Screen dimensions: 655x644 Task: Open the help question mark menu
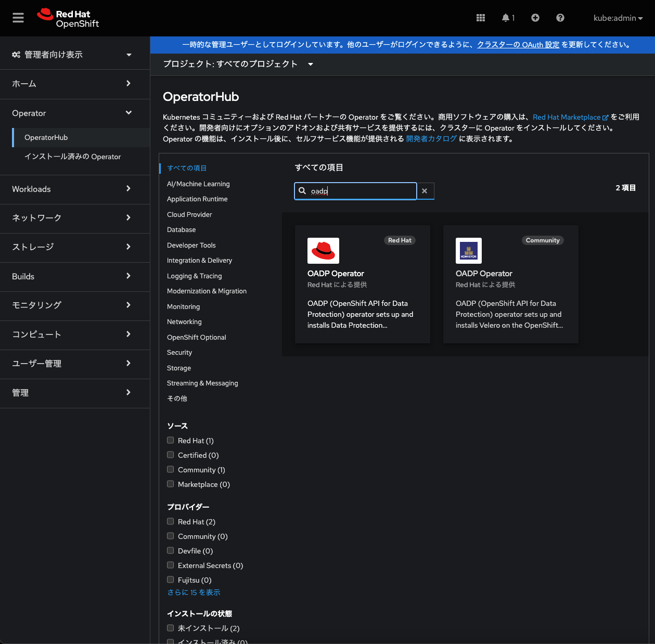560,18
